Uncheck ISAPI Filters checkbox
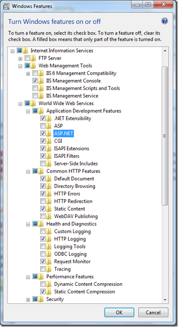The height and width of the screenshot is (327, 178). pos(43,156)
